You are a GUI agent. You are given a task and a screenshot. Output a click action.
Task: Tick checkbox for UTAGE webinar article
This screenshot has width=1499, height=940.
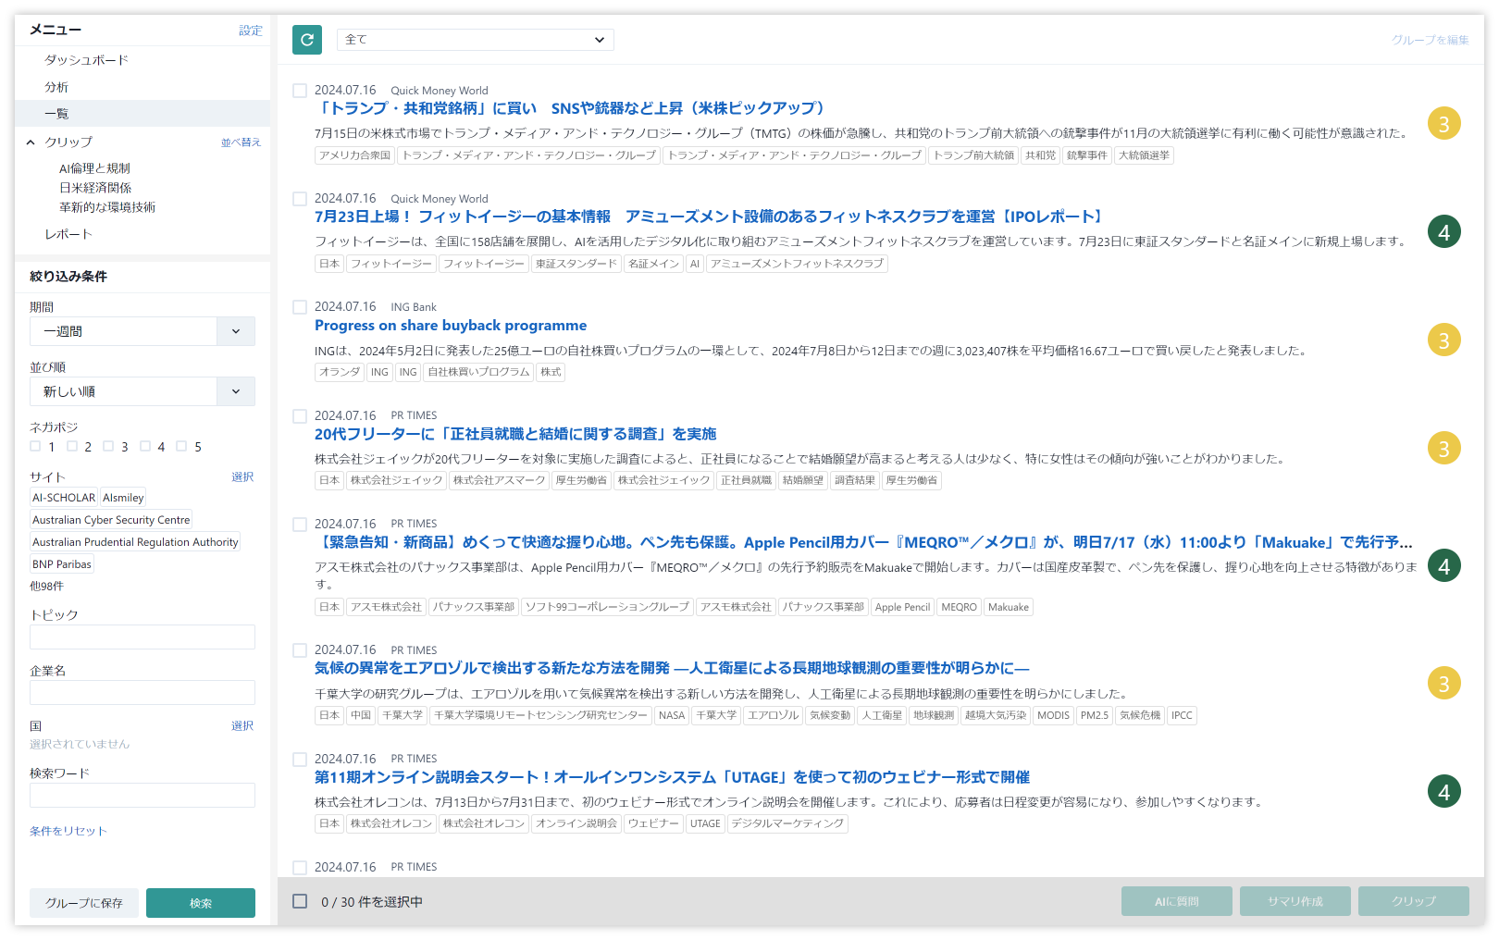tap(300, 760)
